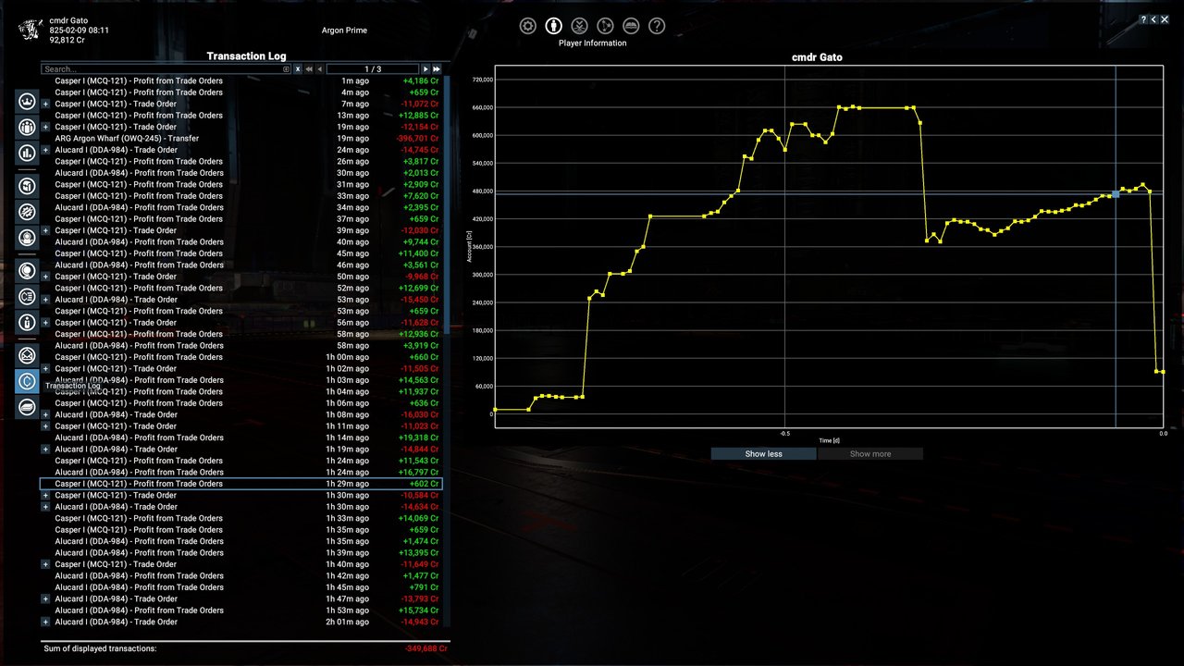Click the Argon Prime sector label
The image size is (1184, 666).
pos(344,31)
